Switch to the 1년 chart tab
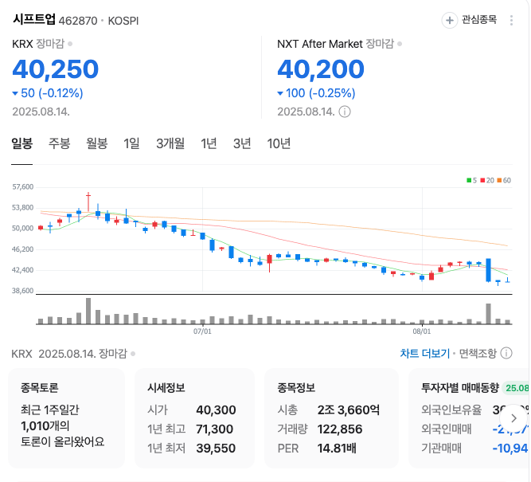This screenshot has width=531, height=482. [x=209, y=143]
